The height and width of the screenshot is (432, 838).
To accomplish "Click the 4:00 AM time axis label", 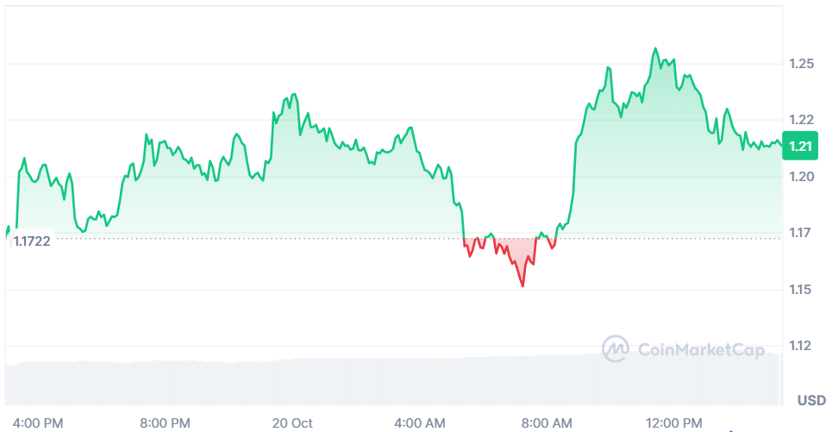I will [419, 423].
